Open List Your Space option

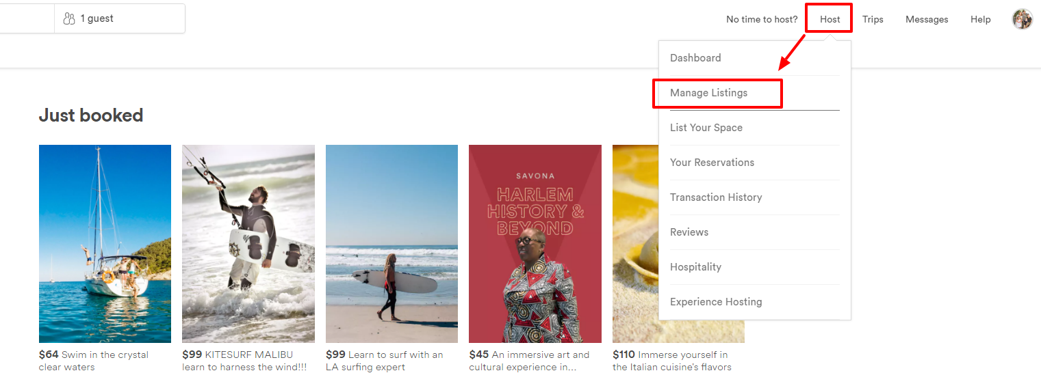click(706, 128)
